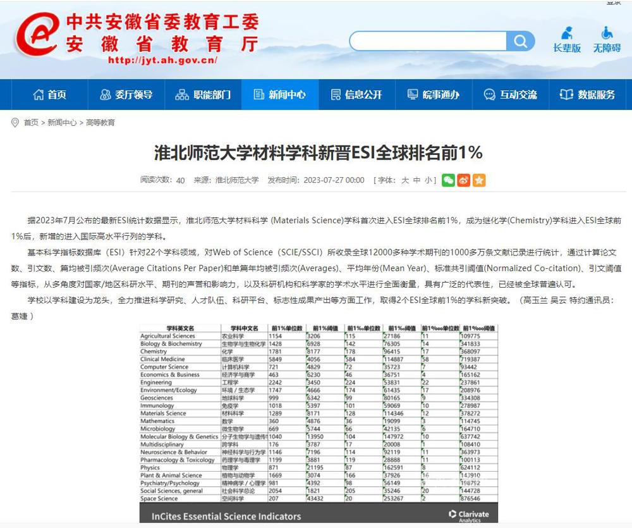The height and width of the screenshot is (528, 632).
Task: Click 高等教育 breadcrumb link
Action: [100, 123]
